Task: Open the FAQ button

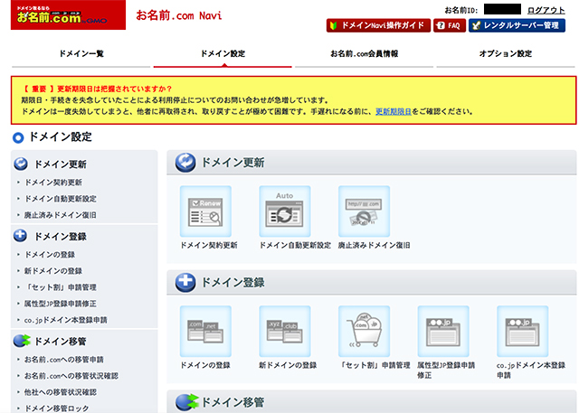Action: click(x=450, y=25)
